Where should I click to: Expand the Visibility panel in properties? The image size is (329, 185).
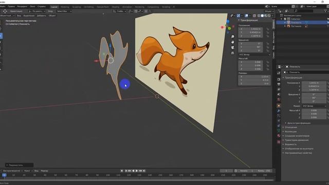pyautogui.click(x=290, y=144)
